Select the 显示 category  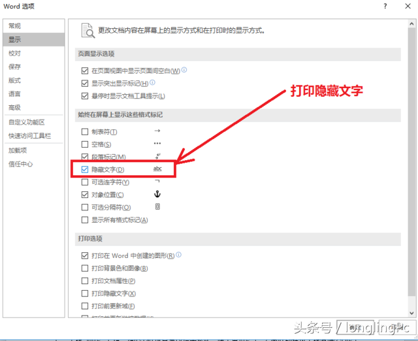click(x=33, y=39)
